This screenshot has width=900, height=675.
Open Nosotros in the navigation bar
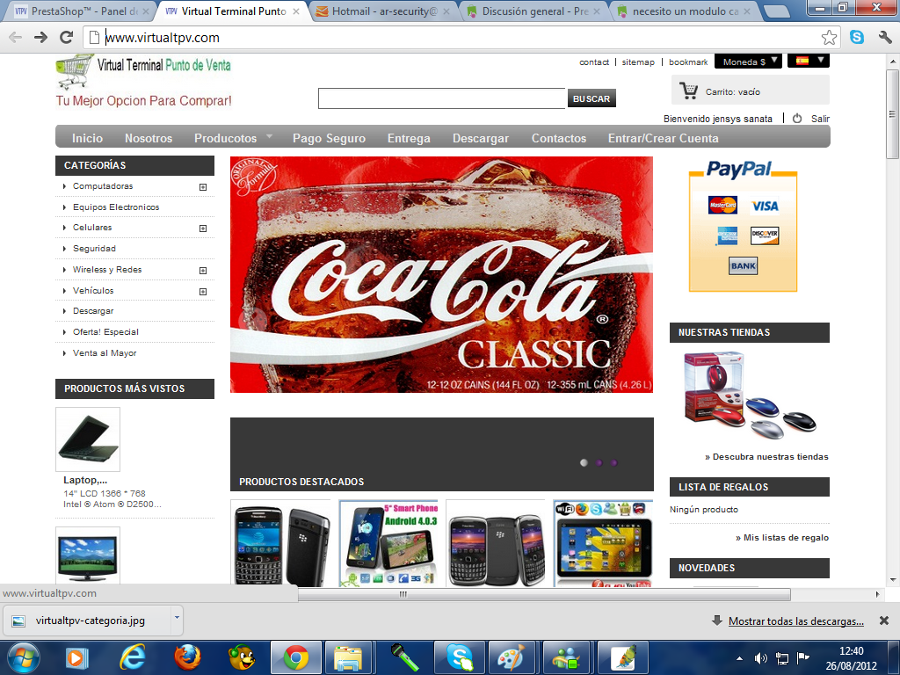[x=149, y=138]
